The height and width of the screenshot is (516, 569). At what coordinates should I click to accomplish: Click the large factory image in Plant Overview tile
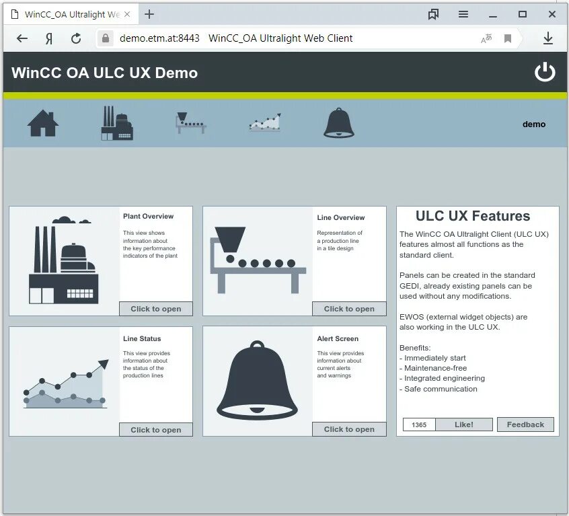(x=64, y=260)
